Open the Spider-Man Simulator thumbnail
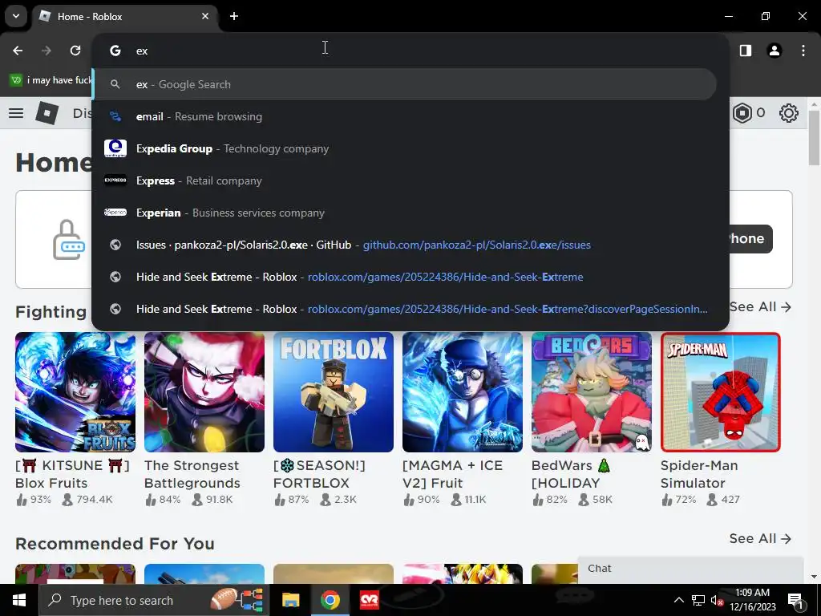This screenshot has width=821, height=616. [x=721, y=392]
